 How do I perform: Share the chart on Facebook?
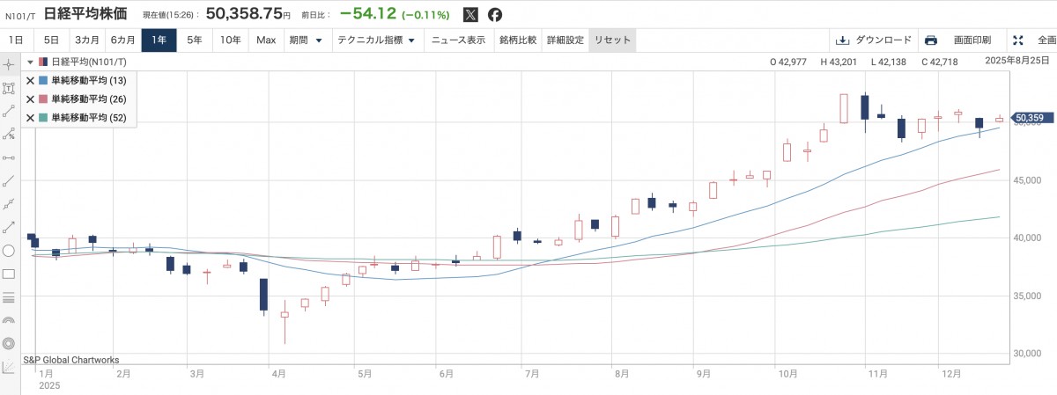click(495, 15)
